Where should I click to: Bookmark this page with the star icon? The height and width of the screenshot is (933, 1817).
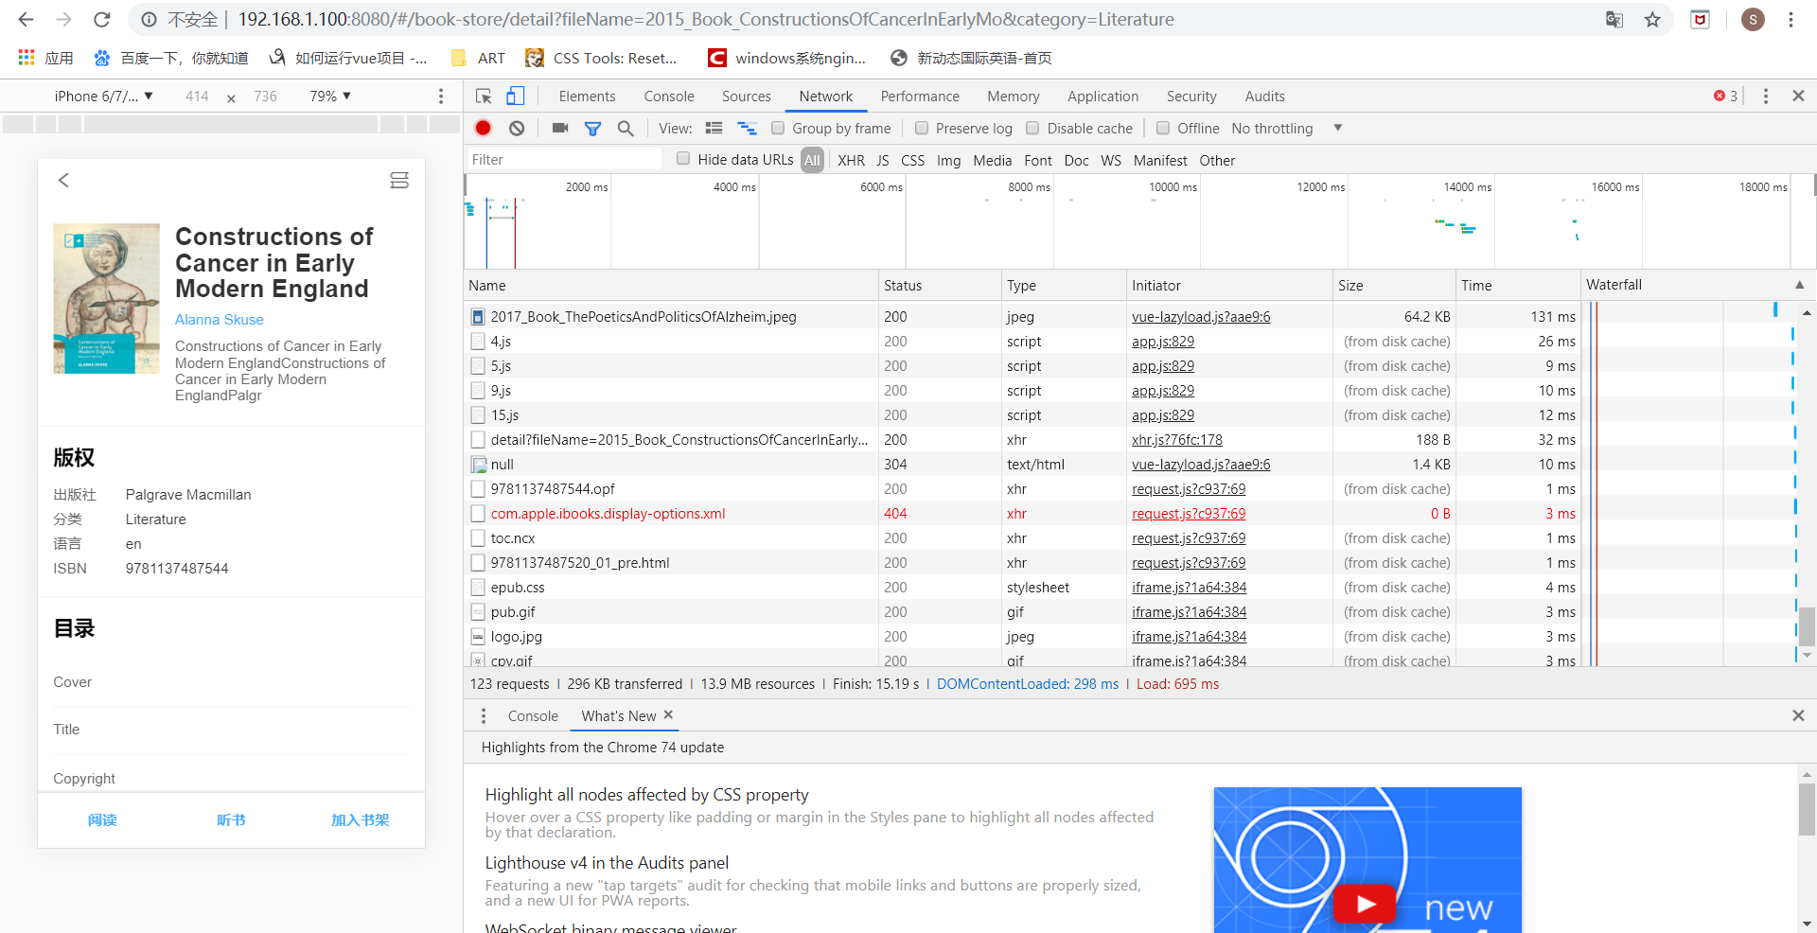[1652, 19]
